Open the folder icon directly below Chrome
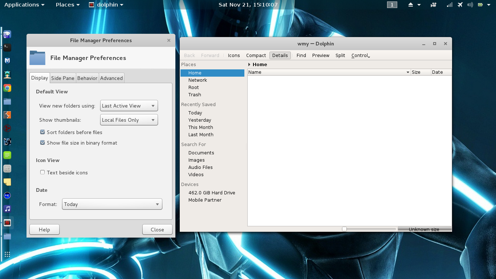This screenshot has width=496, height=279. point(7,101)
